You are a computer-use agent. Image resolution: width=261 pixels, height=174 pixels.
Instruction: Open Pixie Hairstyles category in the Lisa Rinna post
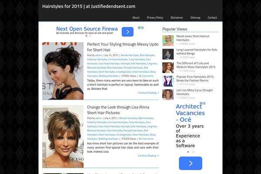(114, 130)
